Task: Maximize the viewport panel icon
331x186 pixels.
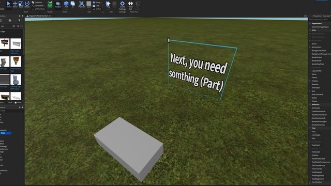Action: [x=305, y=16]
